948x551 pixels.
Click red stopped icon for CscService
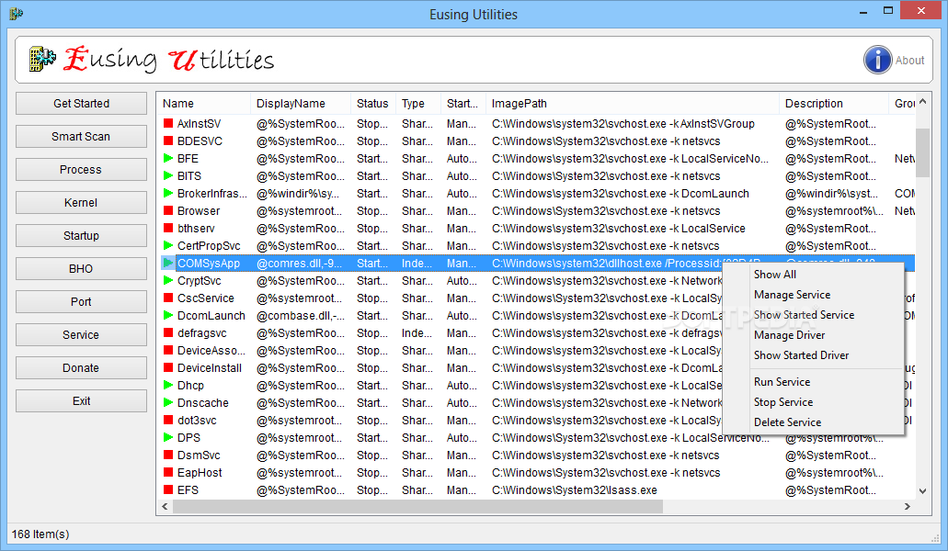168,298
